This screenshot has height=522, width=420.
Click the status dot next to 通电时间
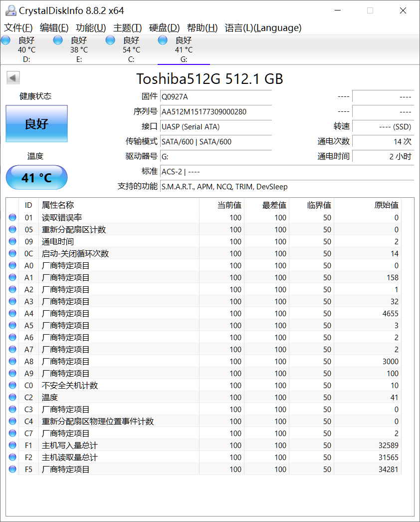[13, 241]
